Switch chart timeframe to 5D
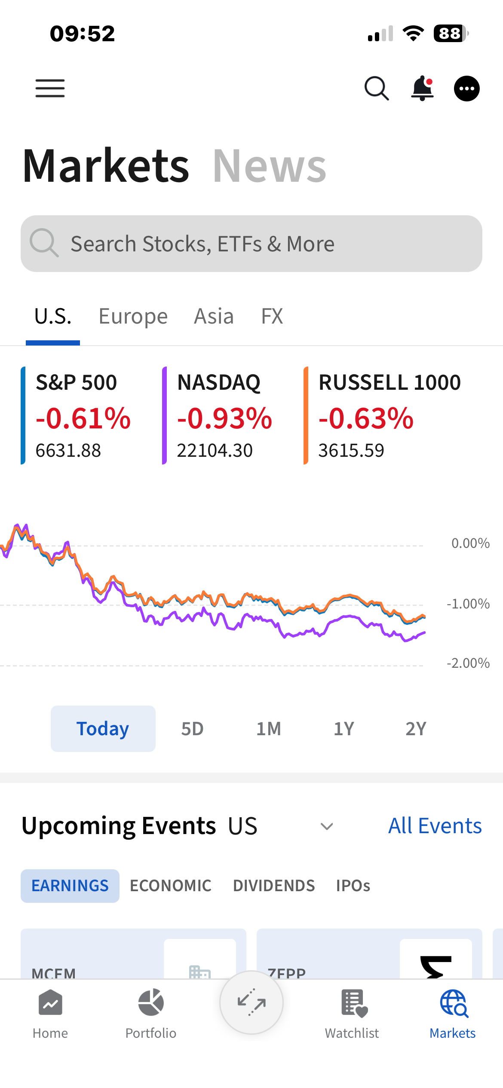 (192, 728)
